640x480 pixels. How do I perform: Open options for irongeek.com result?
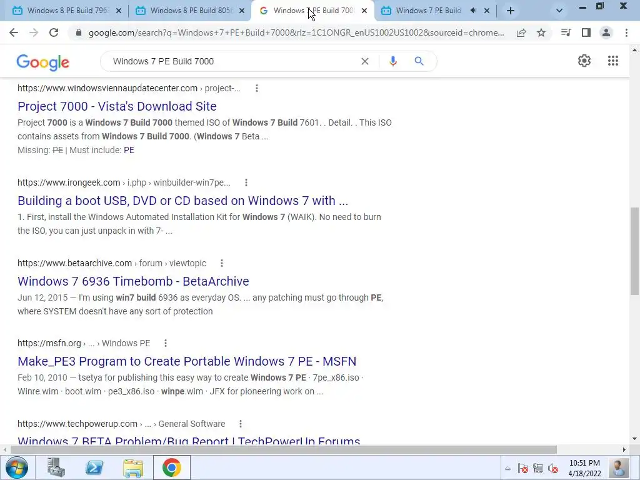246,182
